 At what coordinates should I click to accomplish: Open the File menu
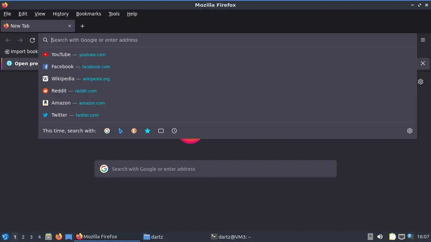pyautogui.click(x=7, y=14)
